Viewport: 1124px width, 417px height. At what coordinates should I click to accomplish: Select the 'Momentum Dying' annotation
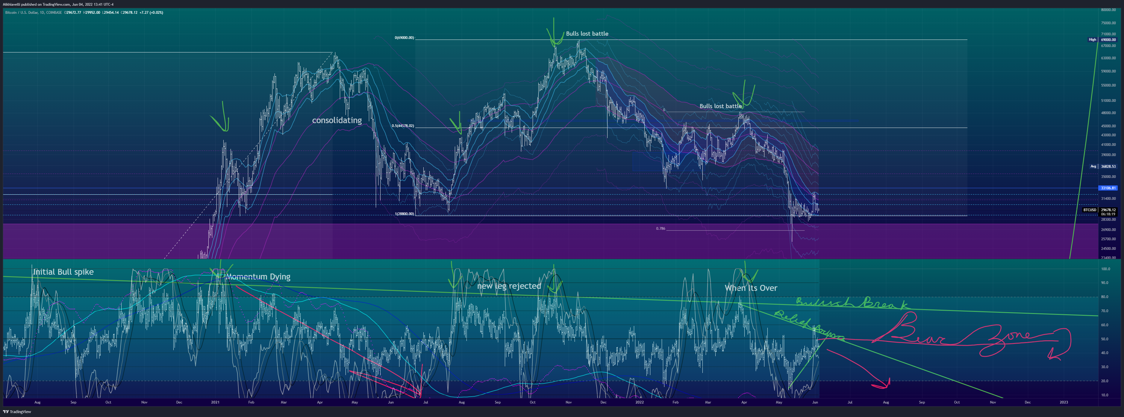click(x=258, y=277)
